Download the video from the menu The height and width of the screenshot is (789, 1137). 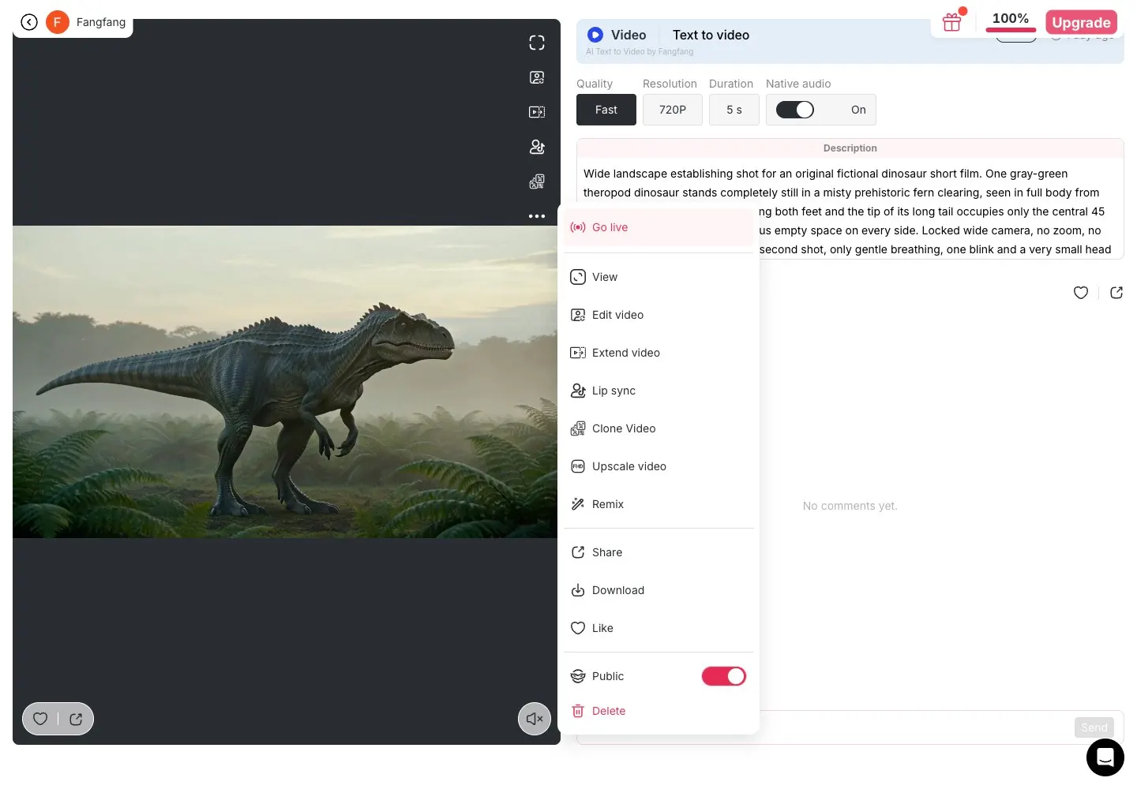point(659,590)
